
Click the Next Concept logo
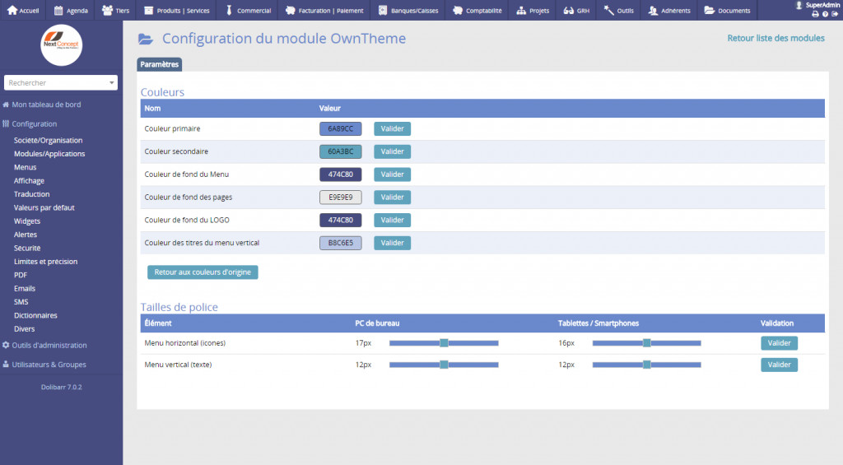click(x=61, y=45)
